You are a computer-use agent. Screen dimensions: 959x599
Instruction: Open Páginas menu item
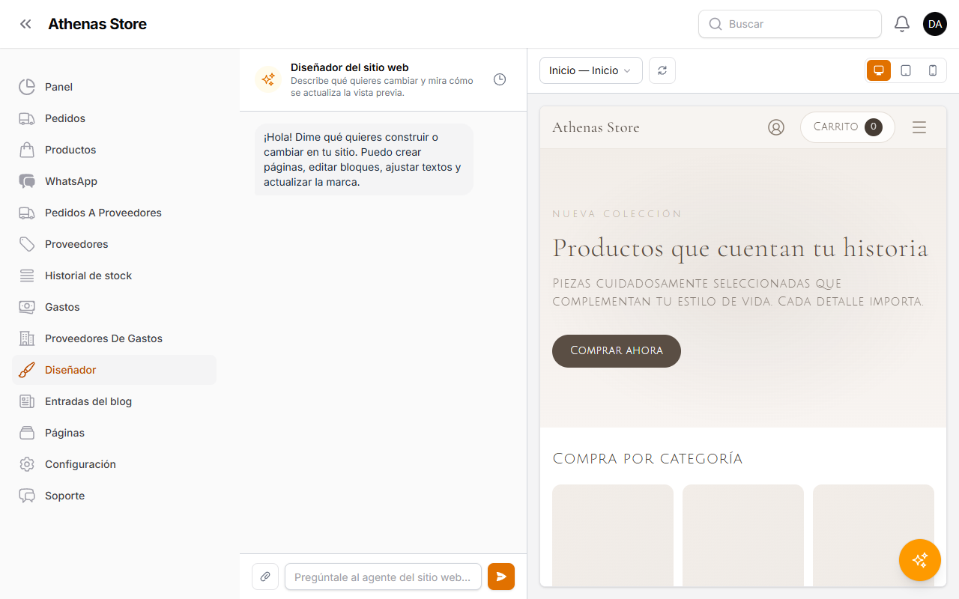pos(114,433)
